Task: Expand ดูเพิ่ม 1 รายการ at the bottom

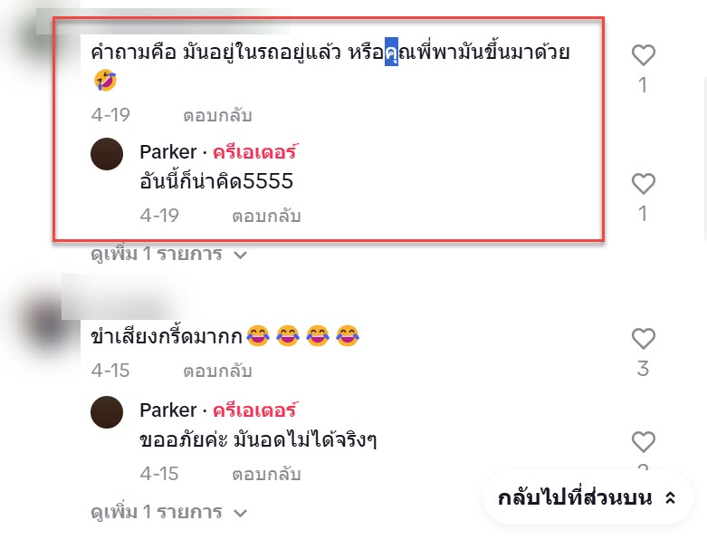Action: pyautogui.click(x=168, y=512)
